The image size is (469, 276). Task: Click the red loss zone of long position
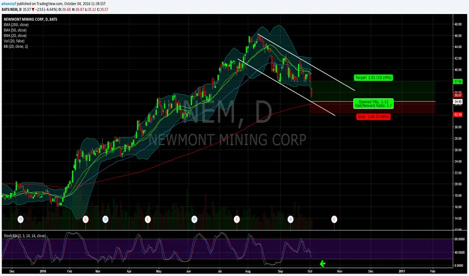(x=372, y=107)
